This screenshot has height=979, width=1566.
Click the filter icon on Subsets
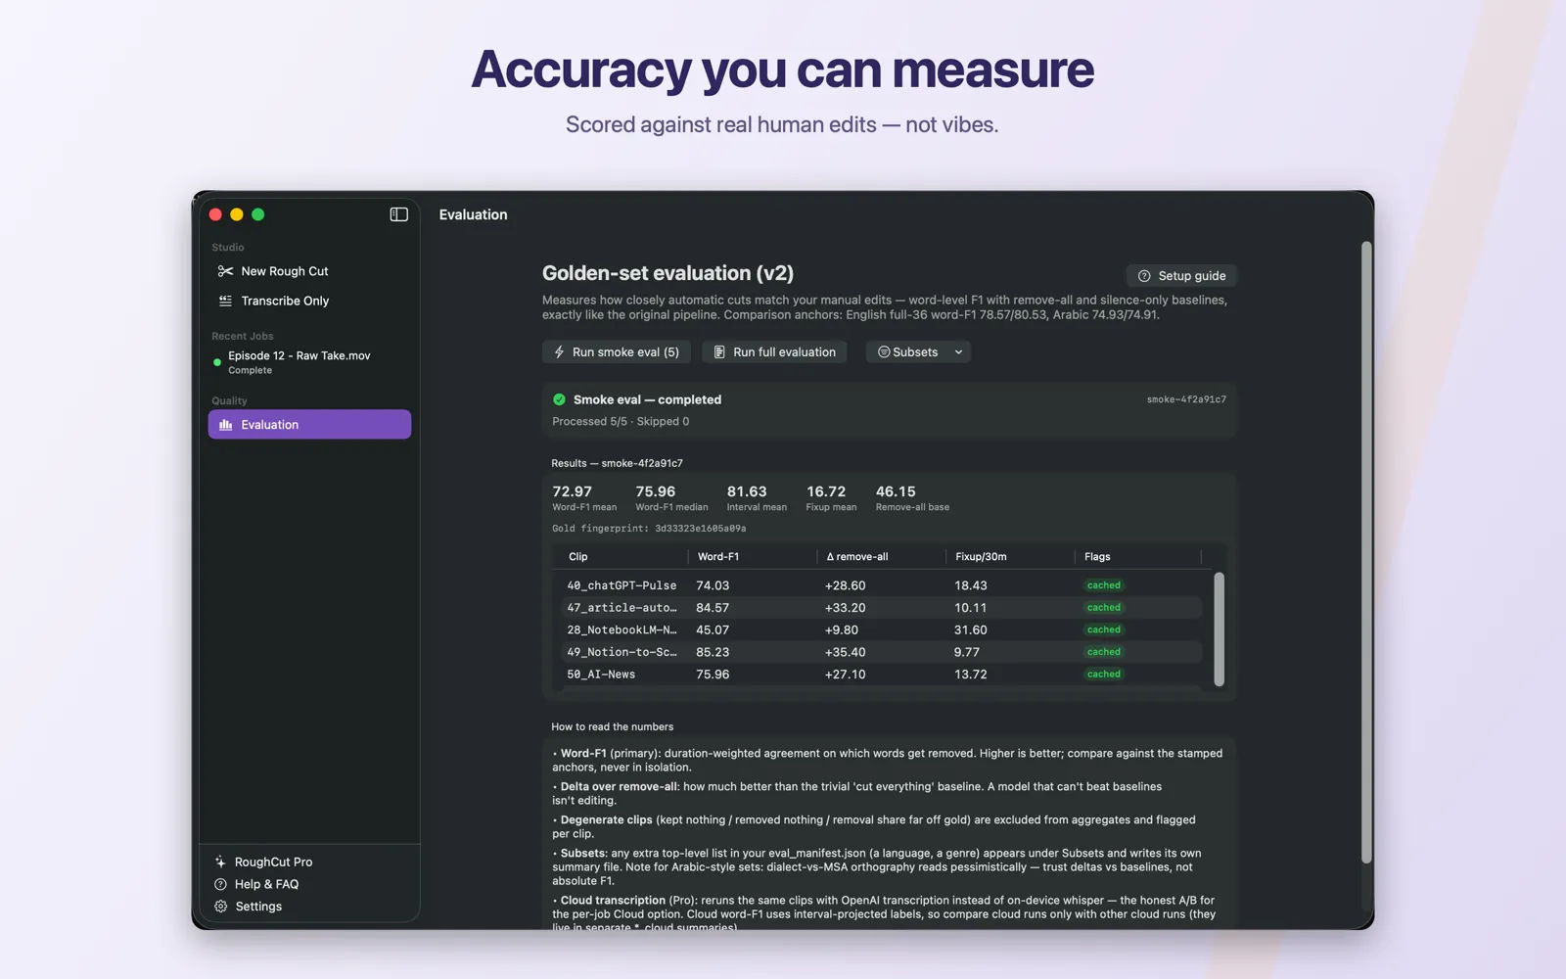point(883,352)
